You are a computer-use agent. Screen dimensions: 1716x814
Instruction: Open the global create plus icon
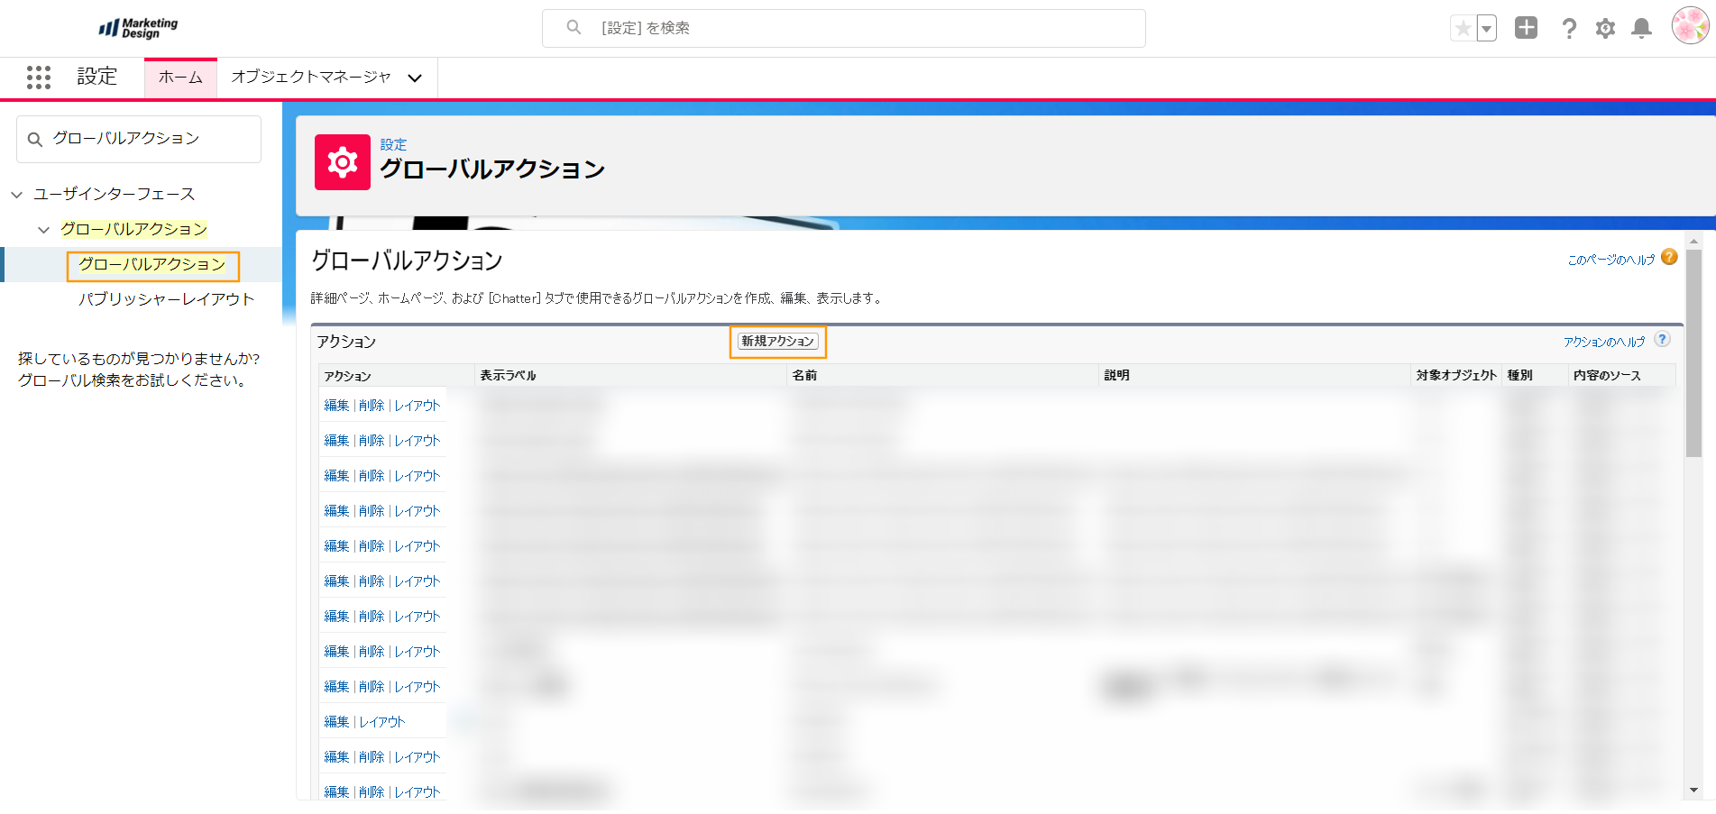point(1526,28)
